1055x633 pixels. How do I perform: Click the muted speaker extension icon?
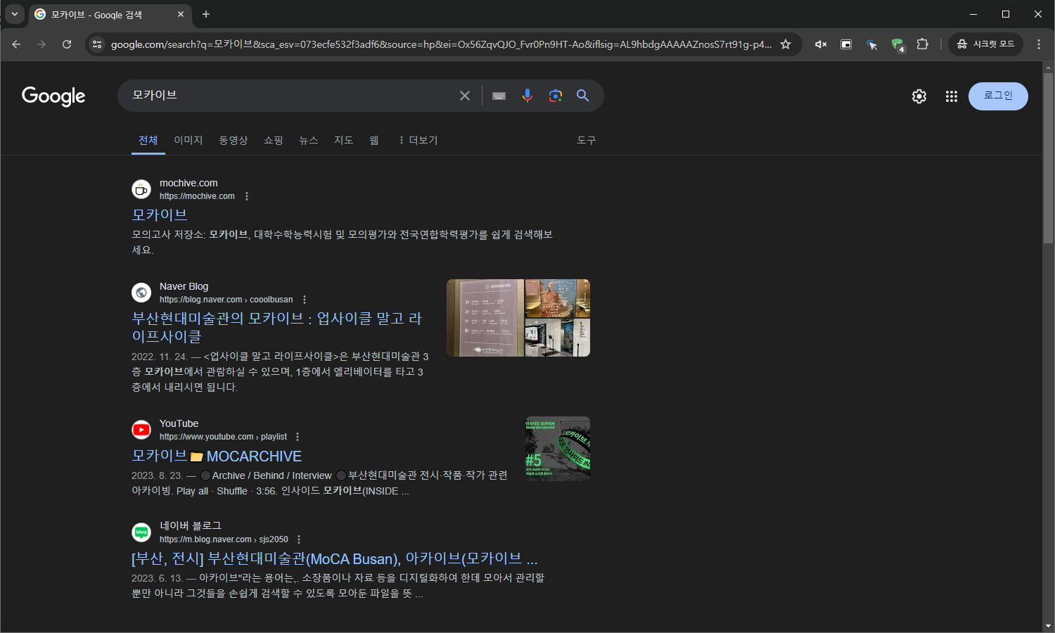pyautogui.click(x=821, y=44)
